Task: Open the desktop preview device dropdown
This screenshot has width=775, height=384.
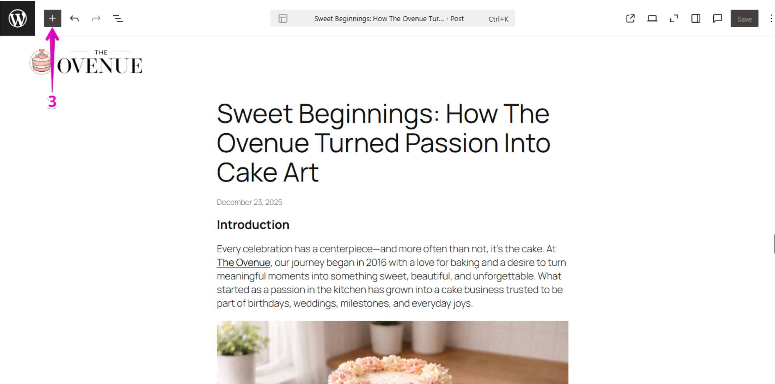Action: tap(652, 19)
